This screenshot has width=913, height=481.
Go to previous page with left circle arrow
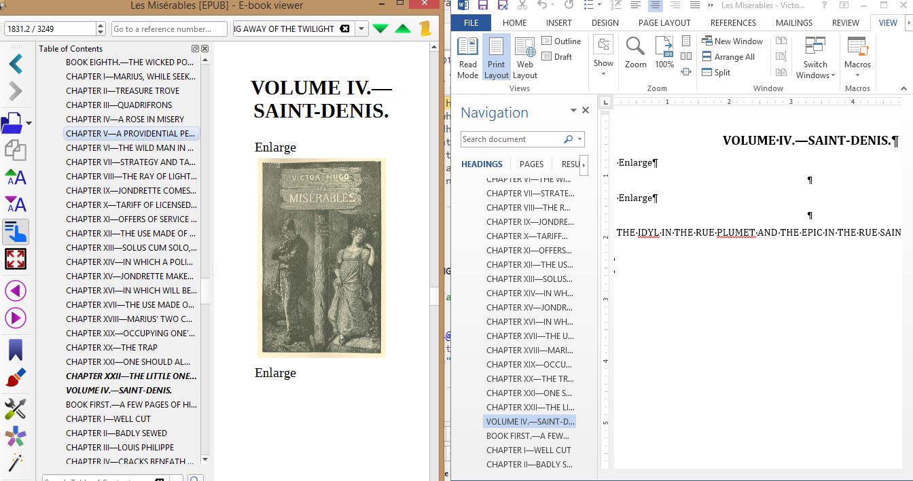click(15, 291)
